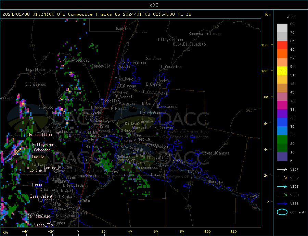Click the white VBCP arrow in legend
The width and height of the screenshot is (308, 236).
point(282,169)
